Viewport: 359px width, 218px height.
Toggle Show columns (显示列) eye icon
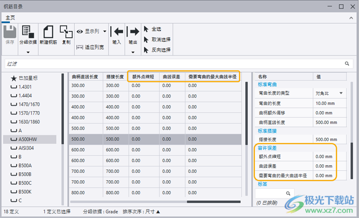(79, 31)
